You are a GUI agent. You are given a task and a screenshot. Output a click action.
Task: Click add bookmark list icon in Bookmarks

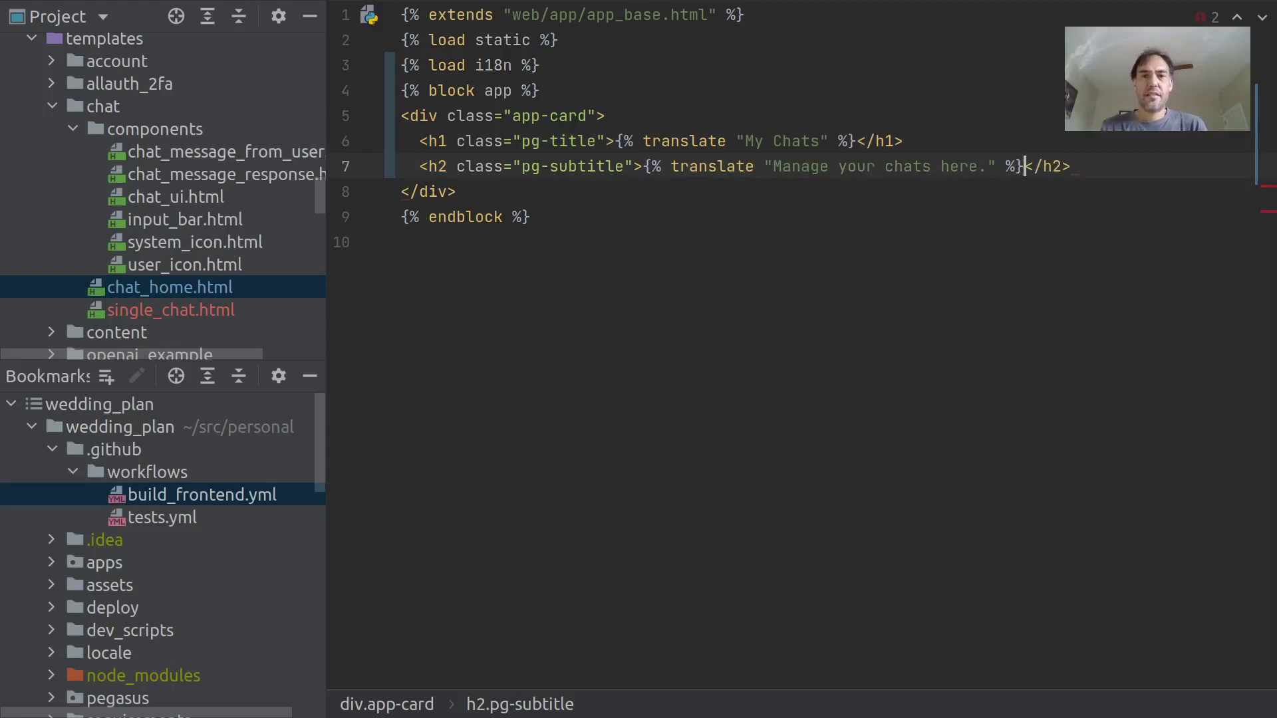coord(106,377)
